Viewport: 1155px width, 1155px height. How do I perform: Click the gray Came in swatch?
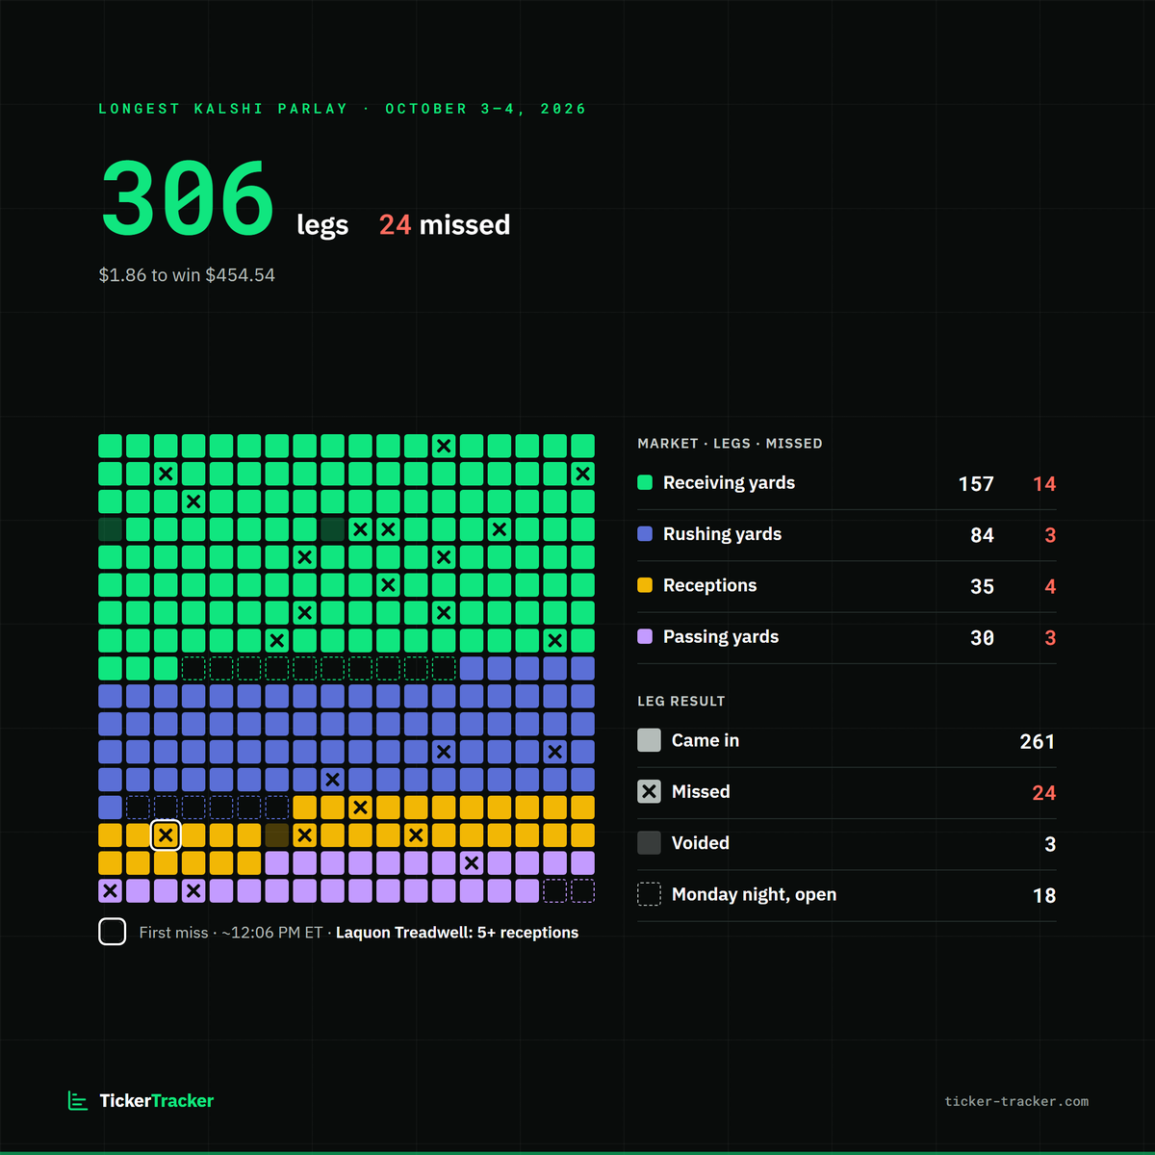(x=650, y=740)
